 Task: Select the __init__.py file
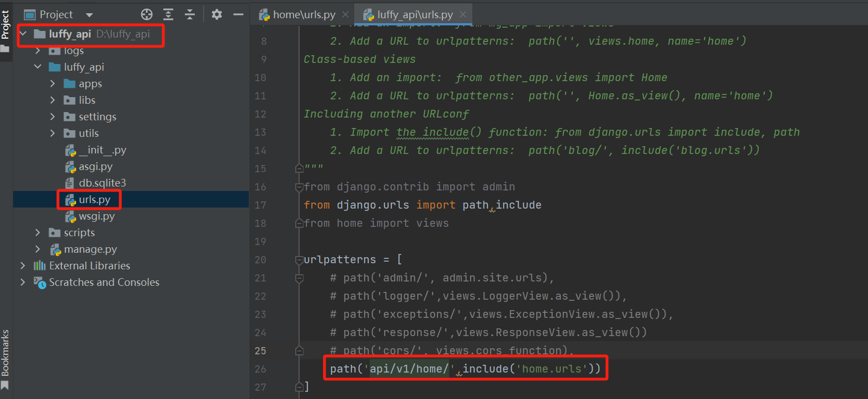click(x=103, y=150)
